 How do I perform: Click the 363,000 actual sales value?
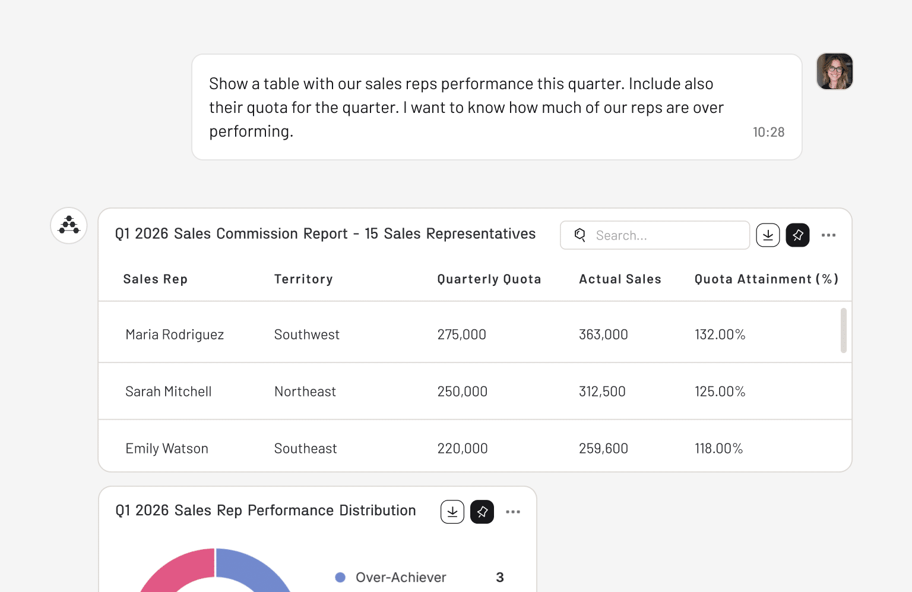[603, 335]
